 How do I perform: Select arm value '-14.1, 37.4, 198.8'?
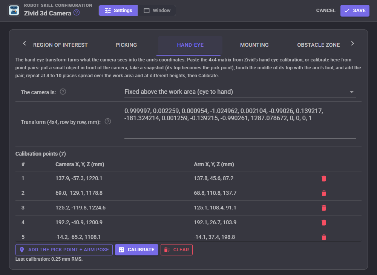point(214,237)
